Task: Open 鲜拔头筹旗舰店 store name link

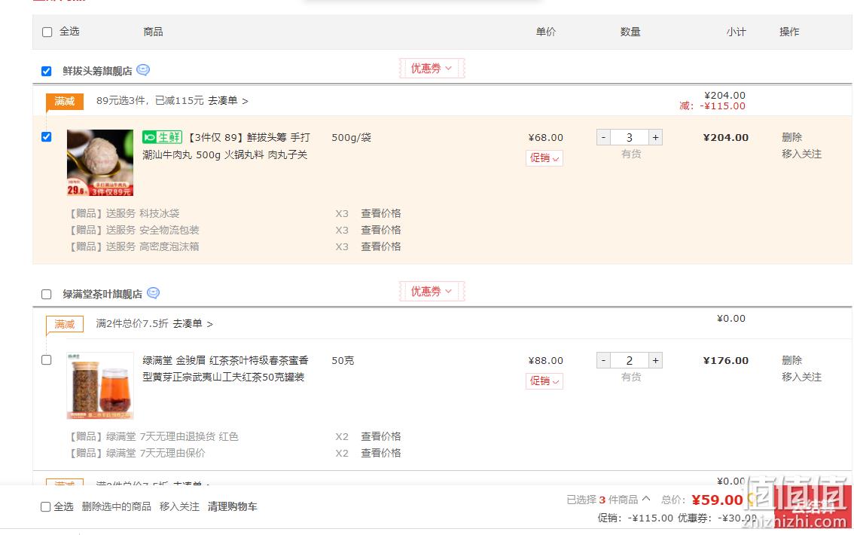Action: point(97,72)
